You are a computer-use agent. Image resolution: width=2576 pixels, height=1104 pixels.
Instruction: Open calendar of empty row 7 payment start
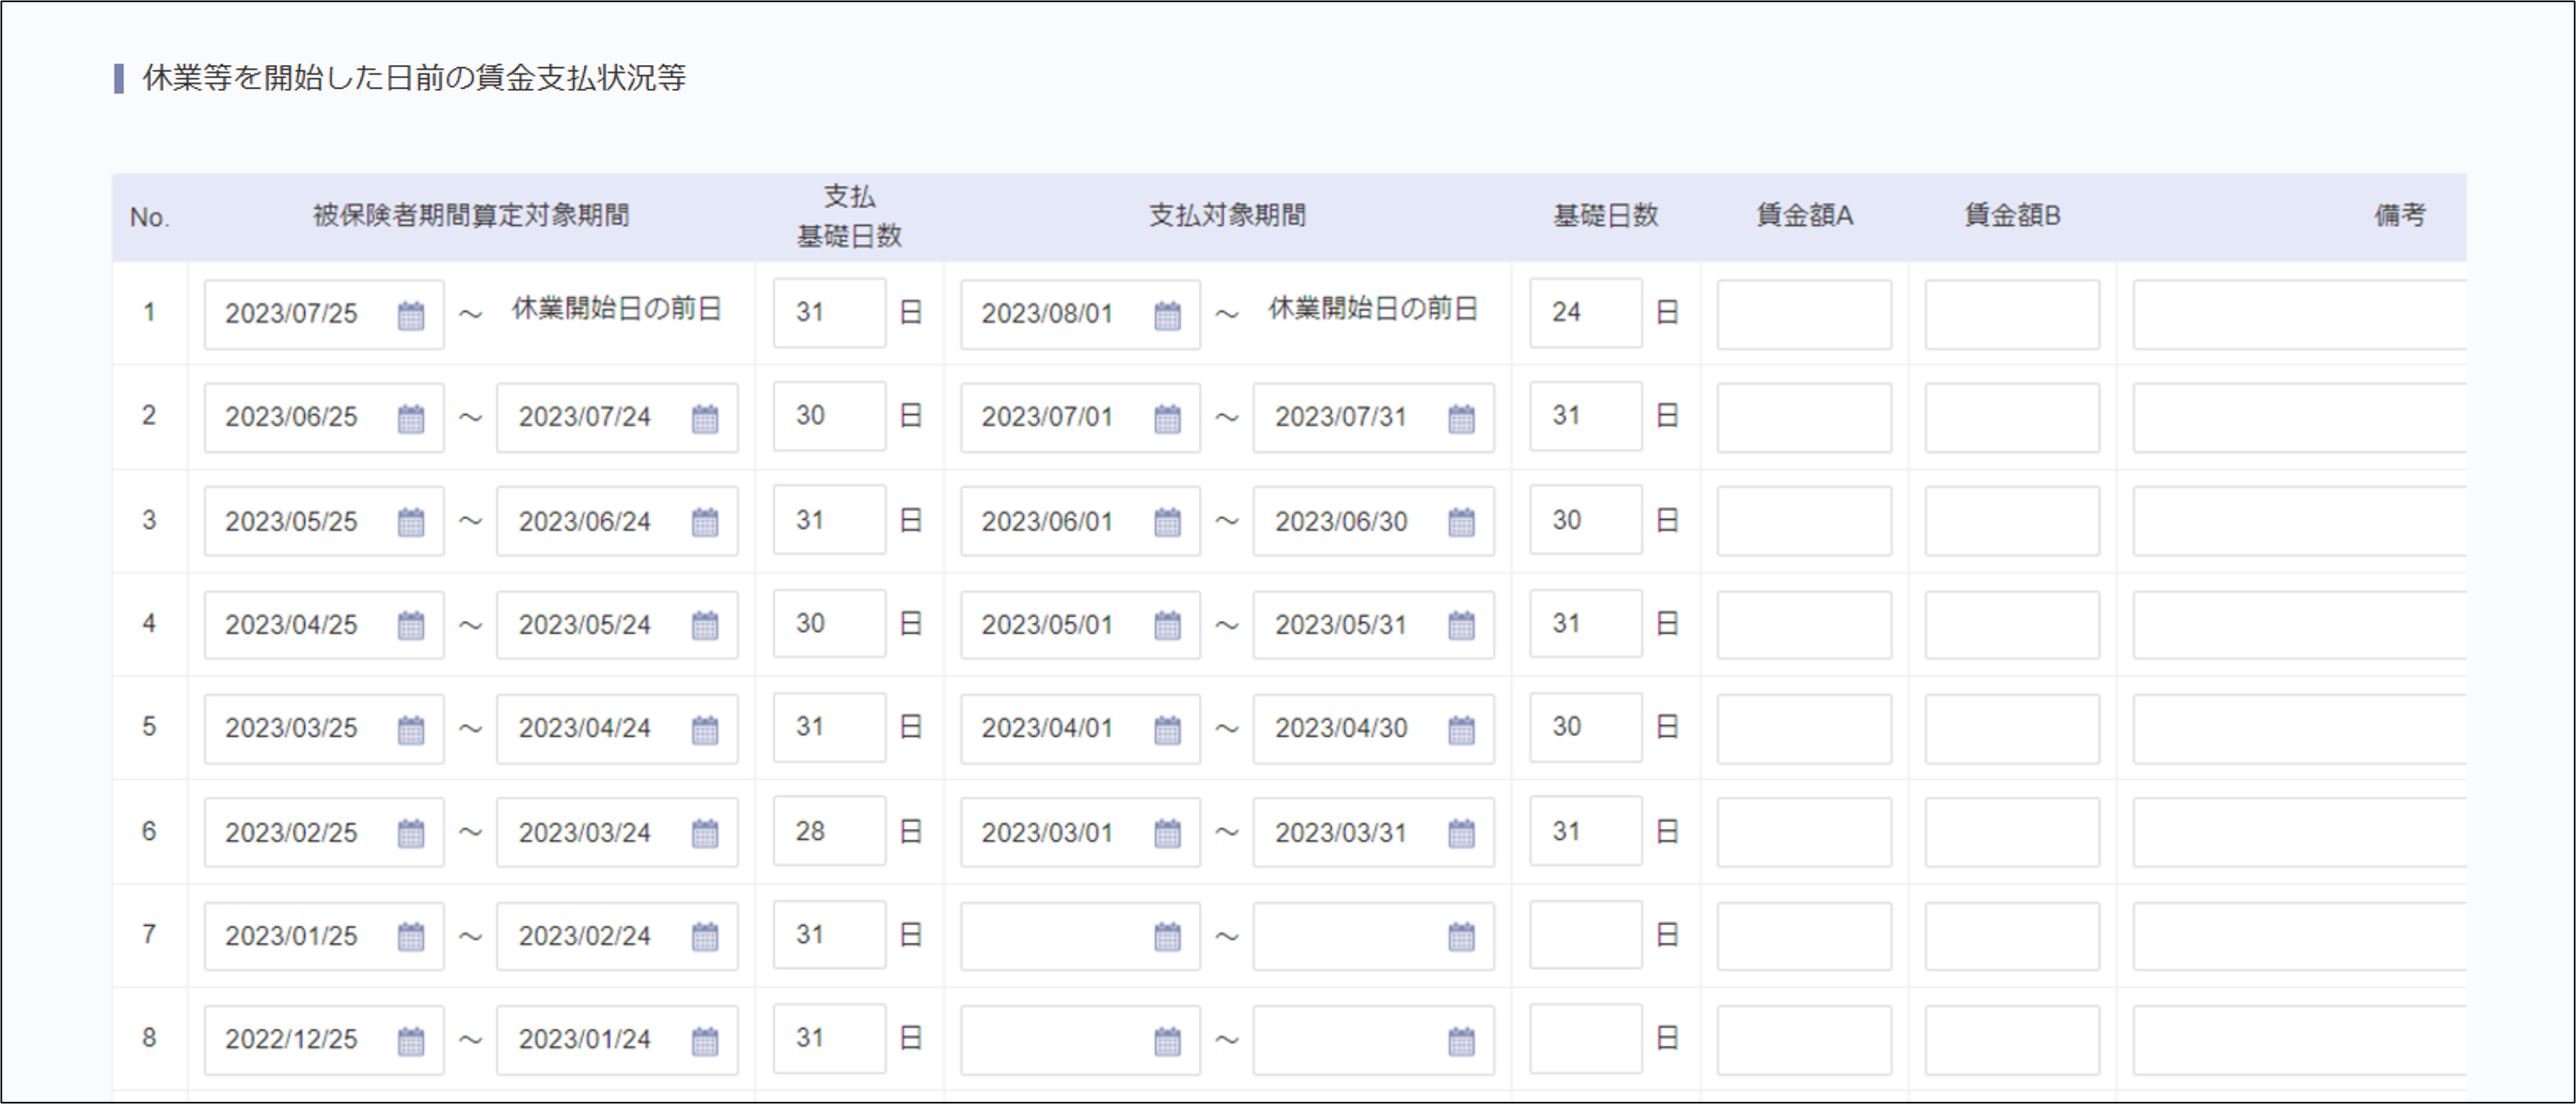click(1167, 937)
